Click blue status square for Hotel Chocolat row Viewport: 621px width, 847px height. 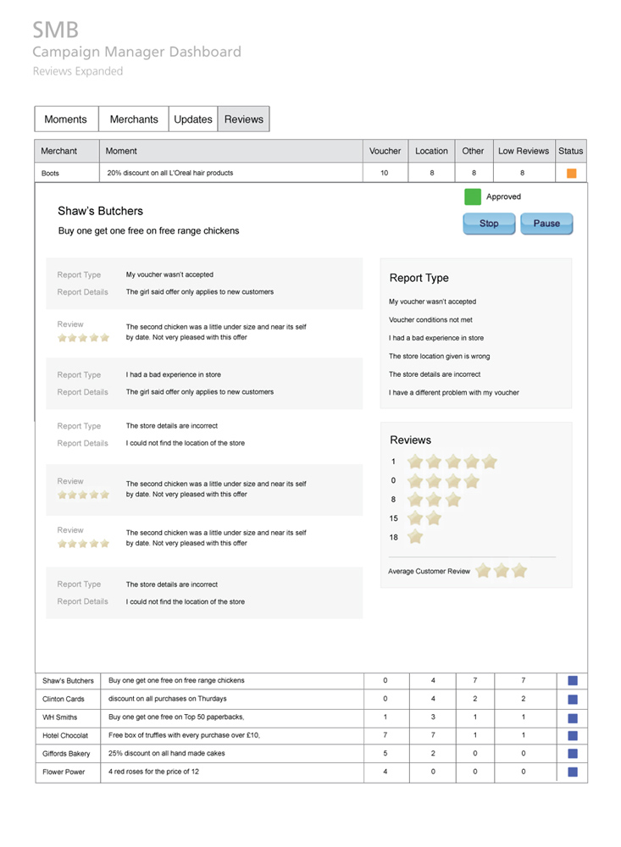click(572, 735)
